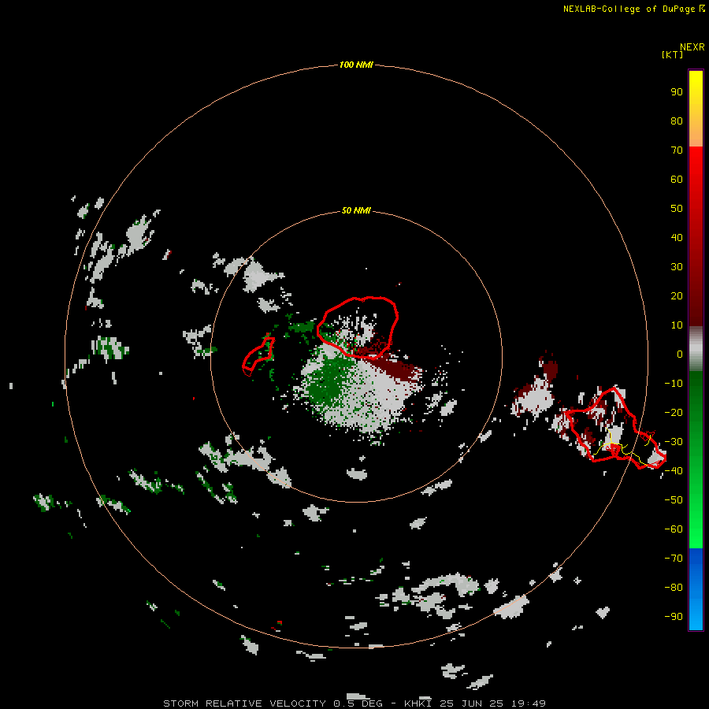The height and width of the screenshot is (709, 709).
Task: Click the 80 value on velocity scale
Action: click(677, 121)
